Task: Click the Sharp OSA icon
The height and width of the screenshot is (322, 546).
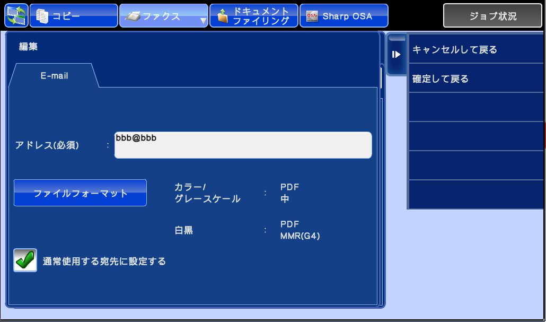Action: point(312,16)
